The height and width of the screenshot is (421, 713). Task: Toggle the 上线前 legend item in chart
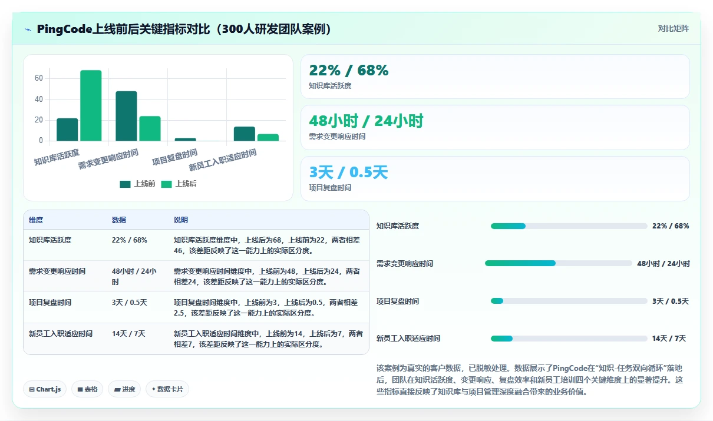tap(137, 184)
